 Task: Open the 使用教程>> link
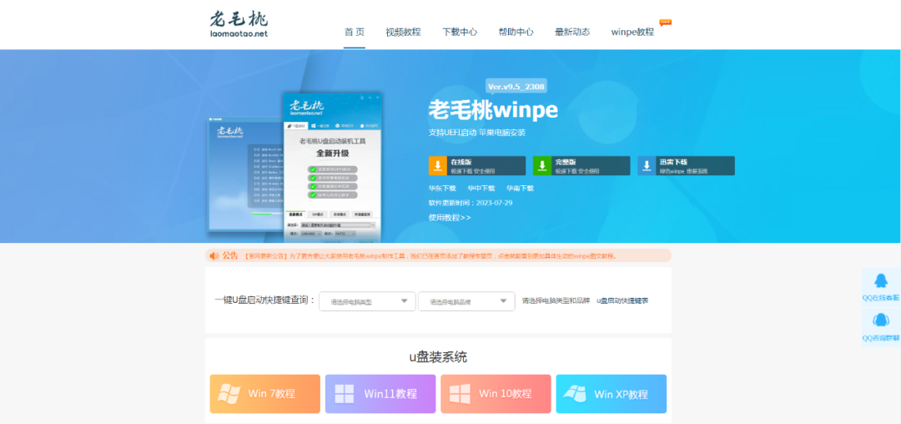pos(450,217)
